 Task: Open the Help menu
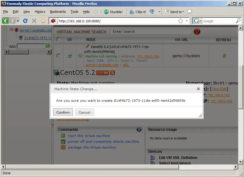tap(86, 12)
